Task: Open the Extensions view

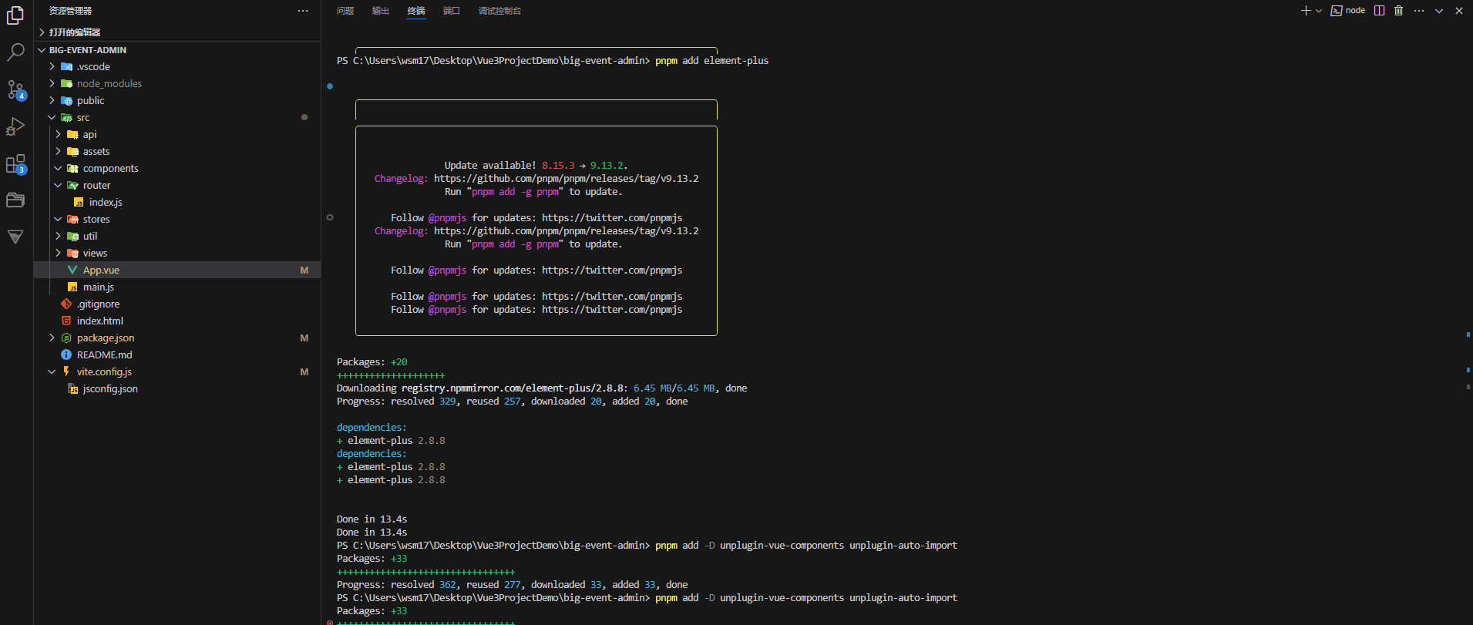Action: tap(15, 164)
